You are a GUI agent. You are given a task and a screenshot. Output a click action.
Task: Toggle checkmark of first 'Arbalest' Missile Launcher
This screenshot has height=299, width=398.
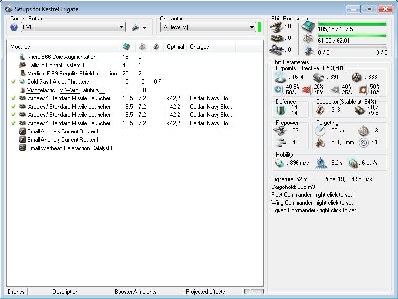pos(13,98)
